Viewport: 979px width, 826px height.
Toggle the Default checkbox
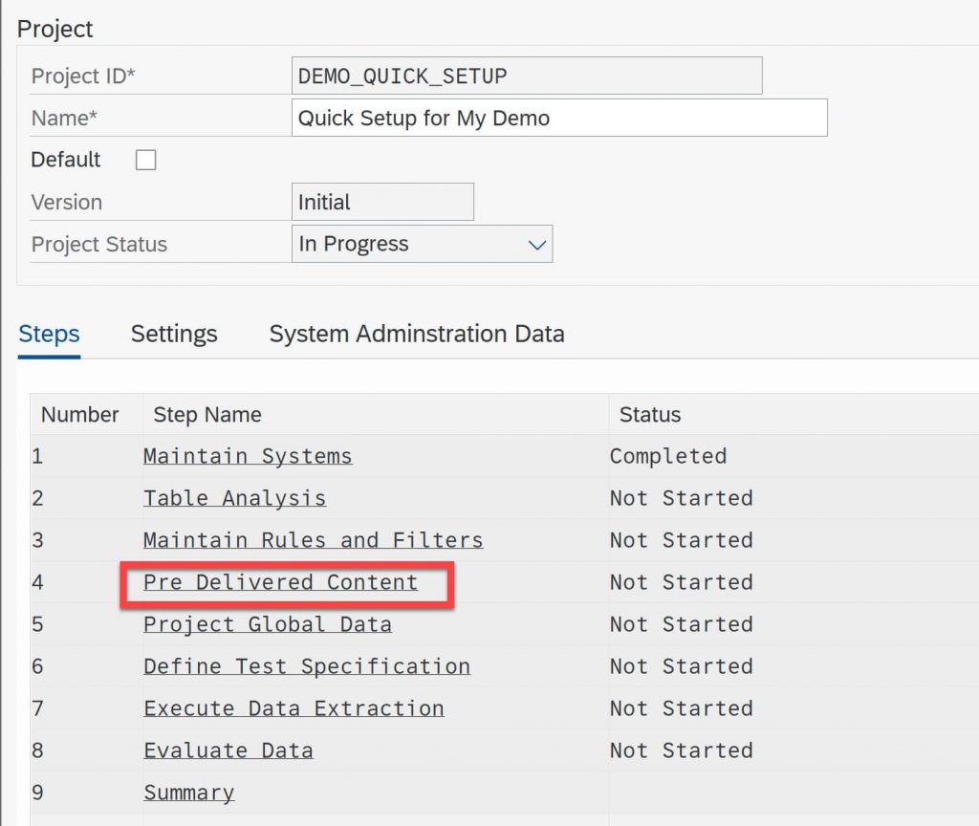[x=145, y=160]
